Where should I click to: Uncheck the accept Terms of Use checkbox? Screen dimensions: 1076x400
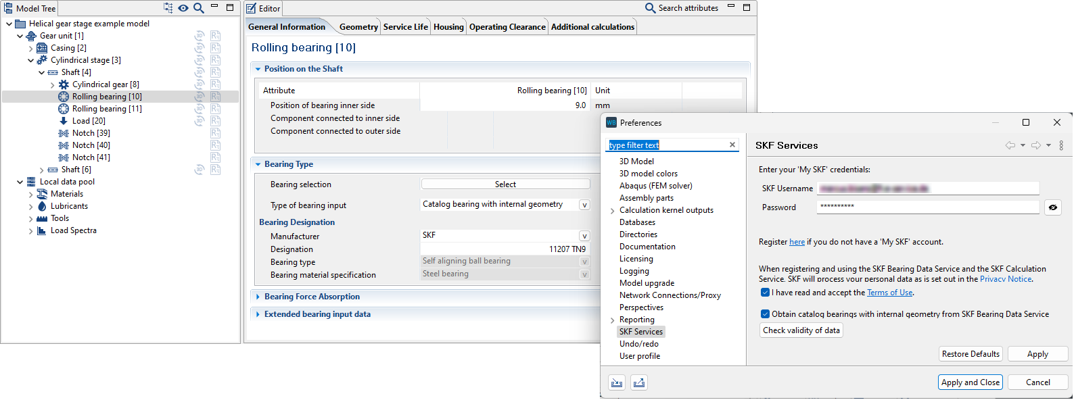tap(765, 293)
